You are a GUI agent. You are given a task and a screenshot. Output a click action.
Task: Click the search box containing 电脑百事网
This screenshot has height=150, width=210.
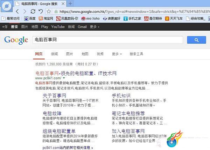[108, 40]
